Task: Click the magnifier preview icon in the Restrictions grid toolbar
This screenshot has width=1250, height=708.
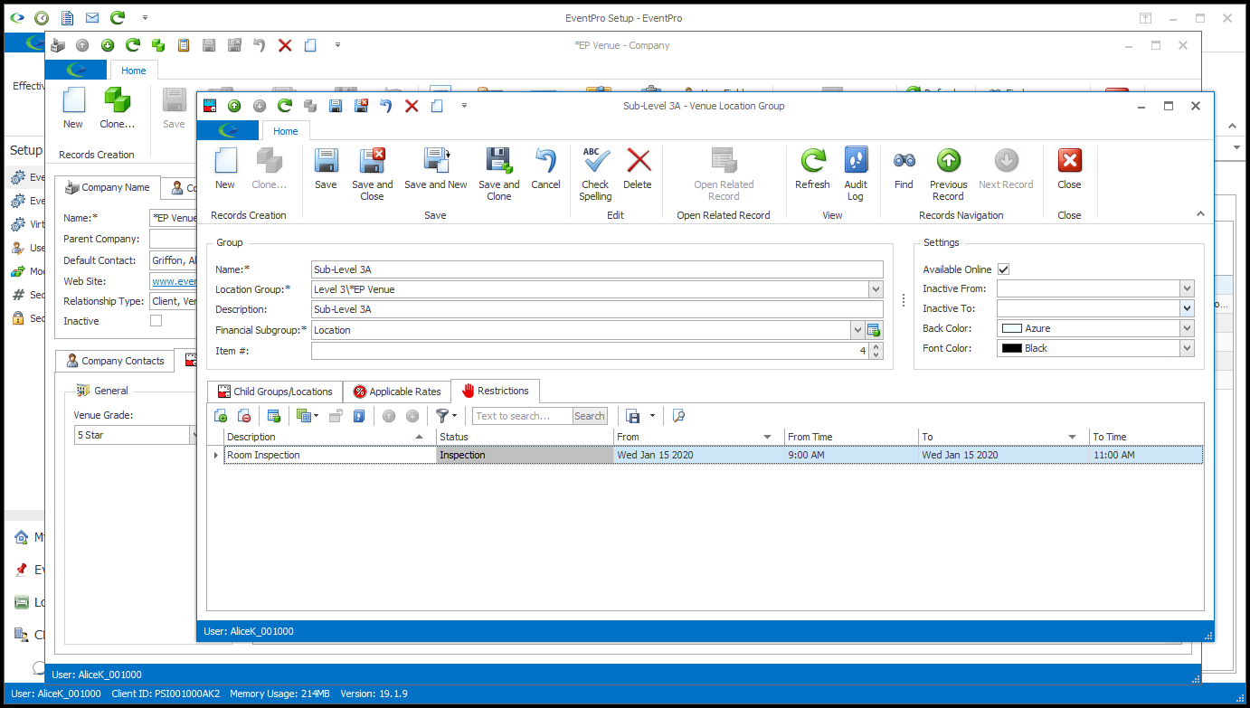Action: (679, 416)
